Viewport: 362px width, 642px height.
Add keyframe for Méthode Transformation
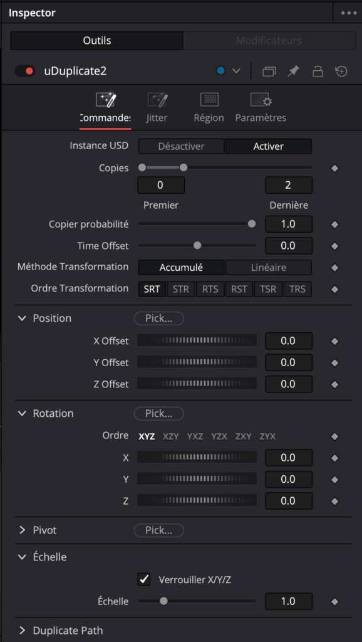(335, 268)
